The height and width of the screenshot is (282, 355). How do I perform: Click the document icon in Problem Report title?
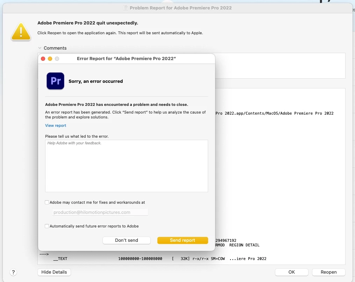pyautogui.click(x=126, y=8)
